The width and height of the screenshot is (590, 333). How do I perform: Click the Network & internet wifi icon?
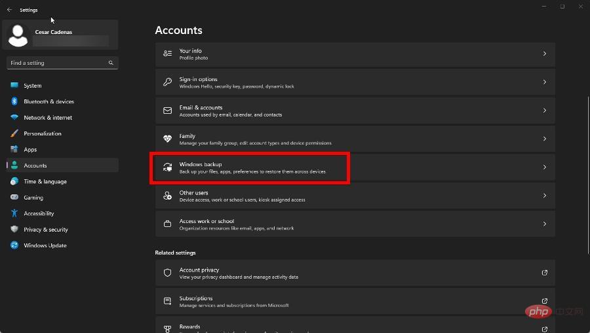(x=14, y=118)
